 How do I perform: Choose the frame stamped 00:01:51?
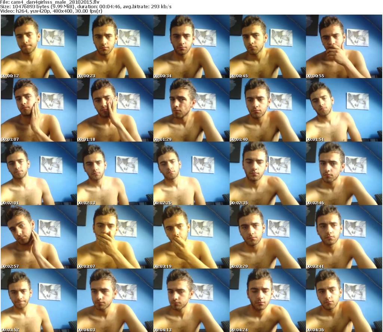click(344, 110)
